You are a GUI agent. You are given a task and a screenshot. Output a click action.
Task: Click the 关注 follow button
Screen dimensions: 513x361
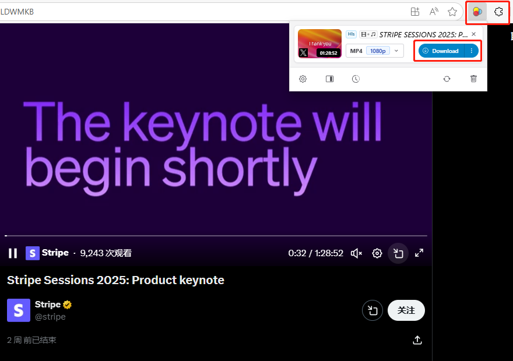click(x=406, y=310)
